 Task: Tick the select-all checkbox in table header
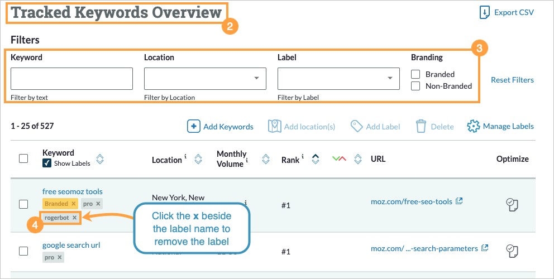[x=23, y=158]
